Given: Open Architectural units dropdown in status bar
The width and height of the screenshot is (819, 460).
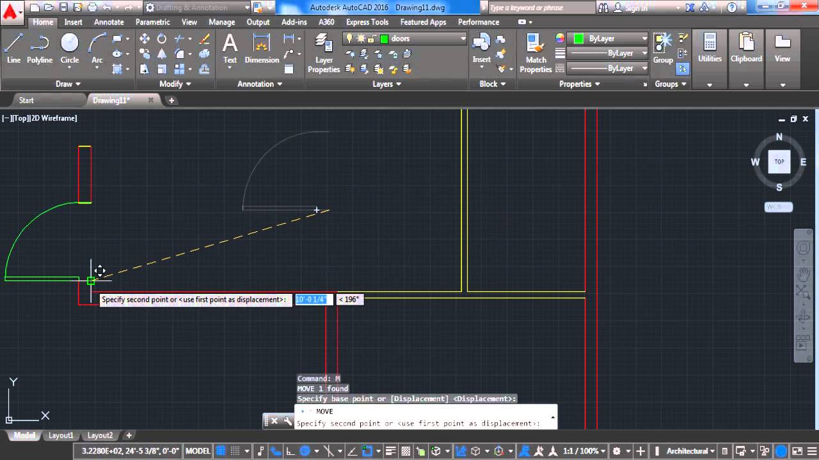Looking at the screenshot, I should click(690, 451).
